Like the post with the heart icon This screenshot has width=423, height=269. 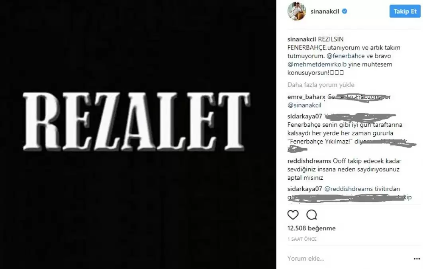(x=293, y=215)
